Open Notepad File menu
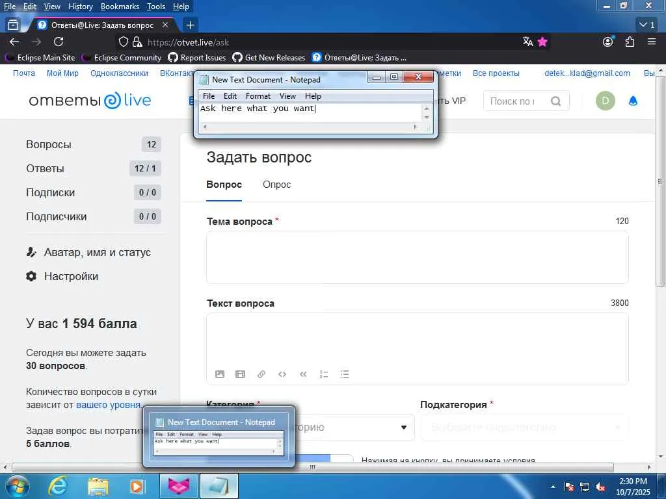Image resolution: width=666 pixels, height=499 pixels. click(209, 96)
